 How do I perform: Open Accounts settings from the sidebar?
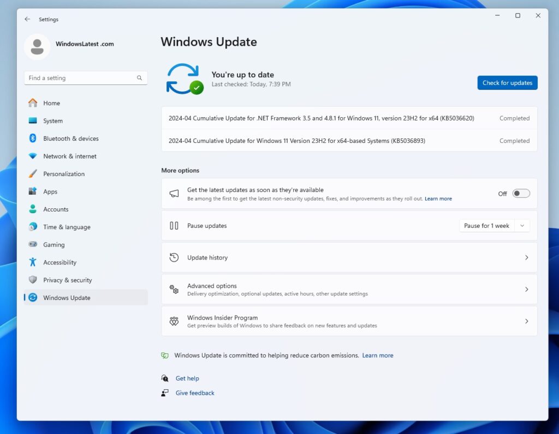click(x=56, y=209)
